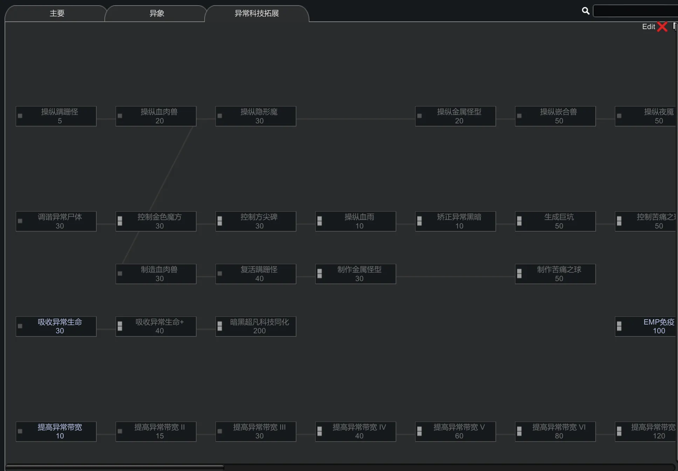Click the search magnifier icon
This screenshot has height=471, width=678.
[585, 11]
